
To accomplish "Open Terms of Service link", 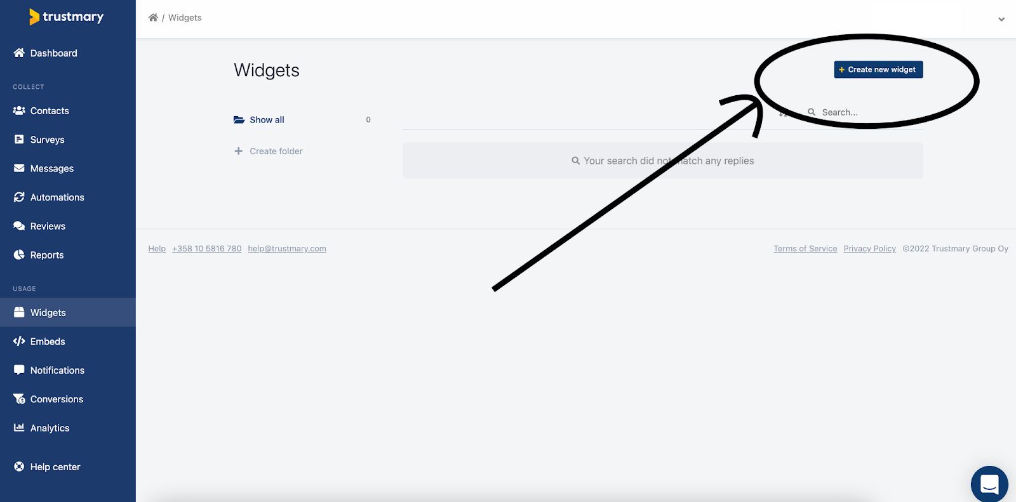I will (x=805, y=249).
